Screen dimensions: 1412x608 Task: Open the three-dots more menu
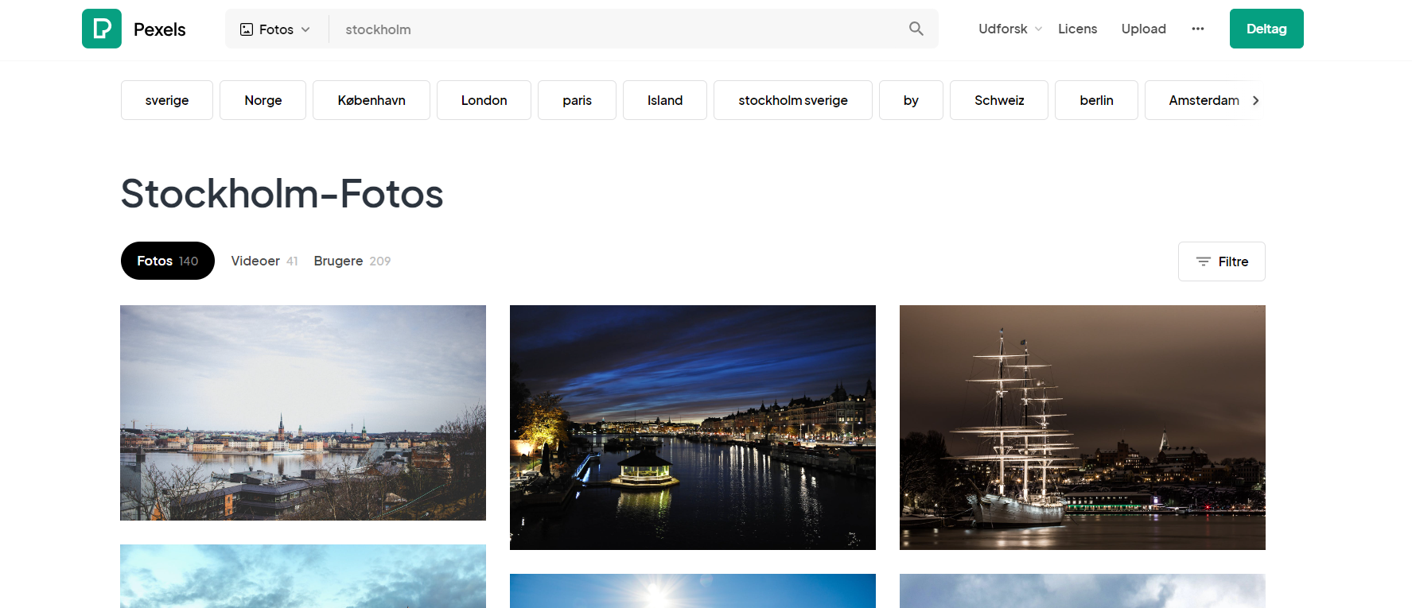(1197, 29)
